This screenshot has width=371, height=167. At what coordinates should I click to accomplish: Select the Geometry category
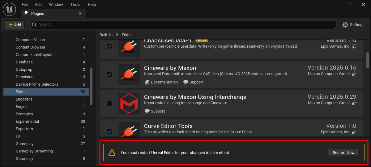click(x=46, y=159)
